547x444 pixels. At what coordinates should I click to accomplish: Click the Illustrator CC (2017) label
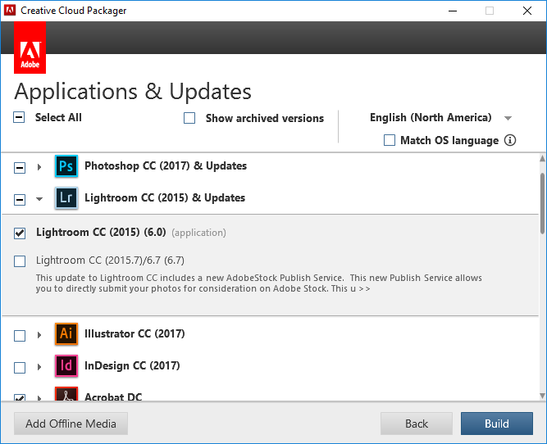[x=134, y=334]
